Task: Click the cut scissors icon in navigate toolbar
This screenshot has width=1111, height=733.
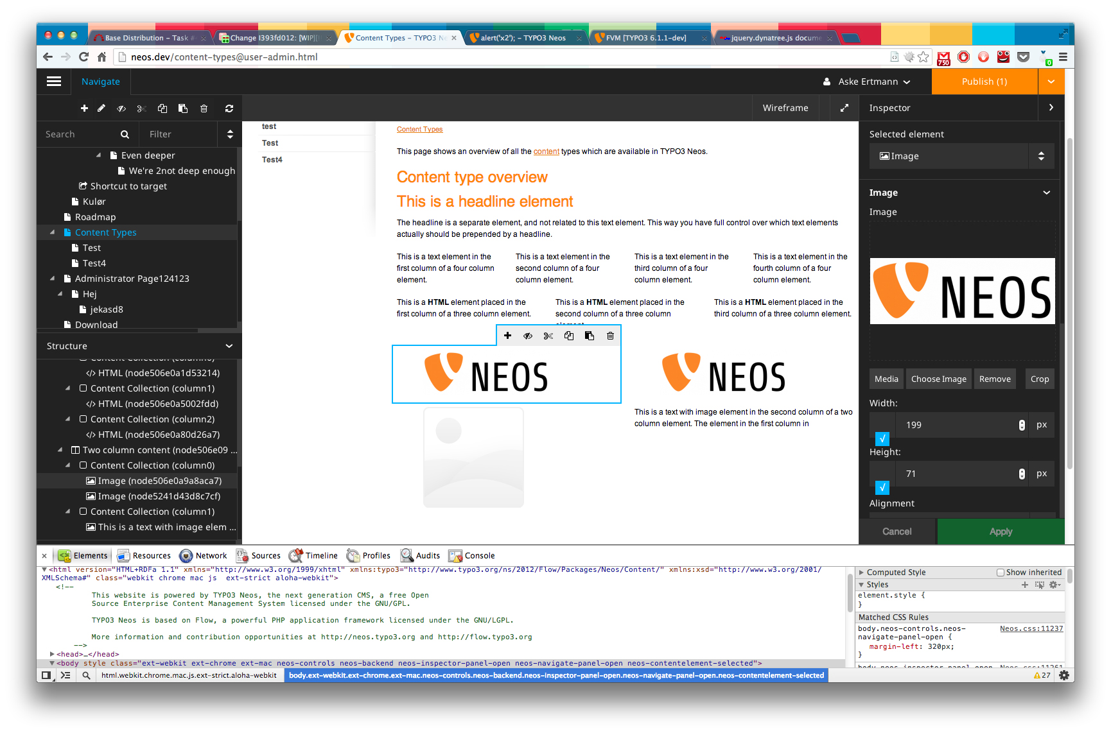Action: pyautogui.click(x=142, y=108)
